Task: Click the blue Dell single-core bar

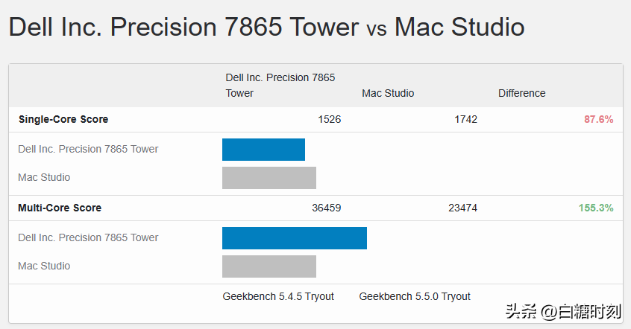Action: tap(263, 150)
